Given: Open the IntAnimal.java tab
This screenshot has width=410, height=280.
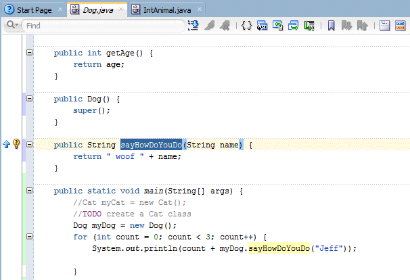Looking at the screenshot, I should (167, 10).
